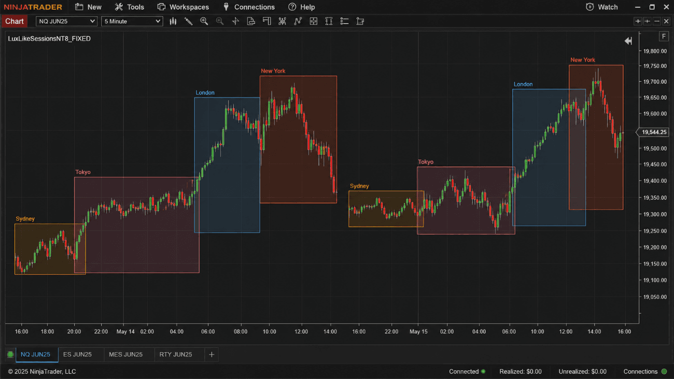Image resolution: width=674 pixels, height=379 pixels.
Task: Open the Indicators icon with crossed lines
Action: pyautogui.click(x=282, y=21)
